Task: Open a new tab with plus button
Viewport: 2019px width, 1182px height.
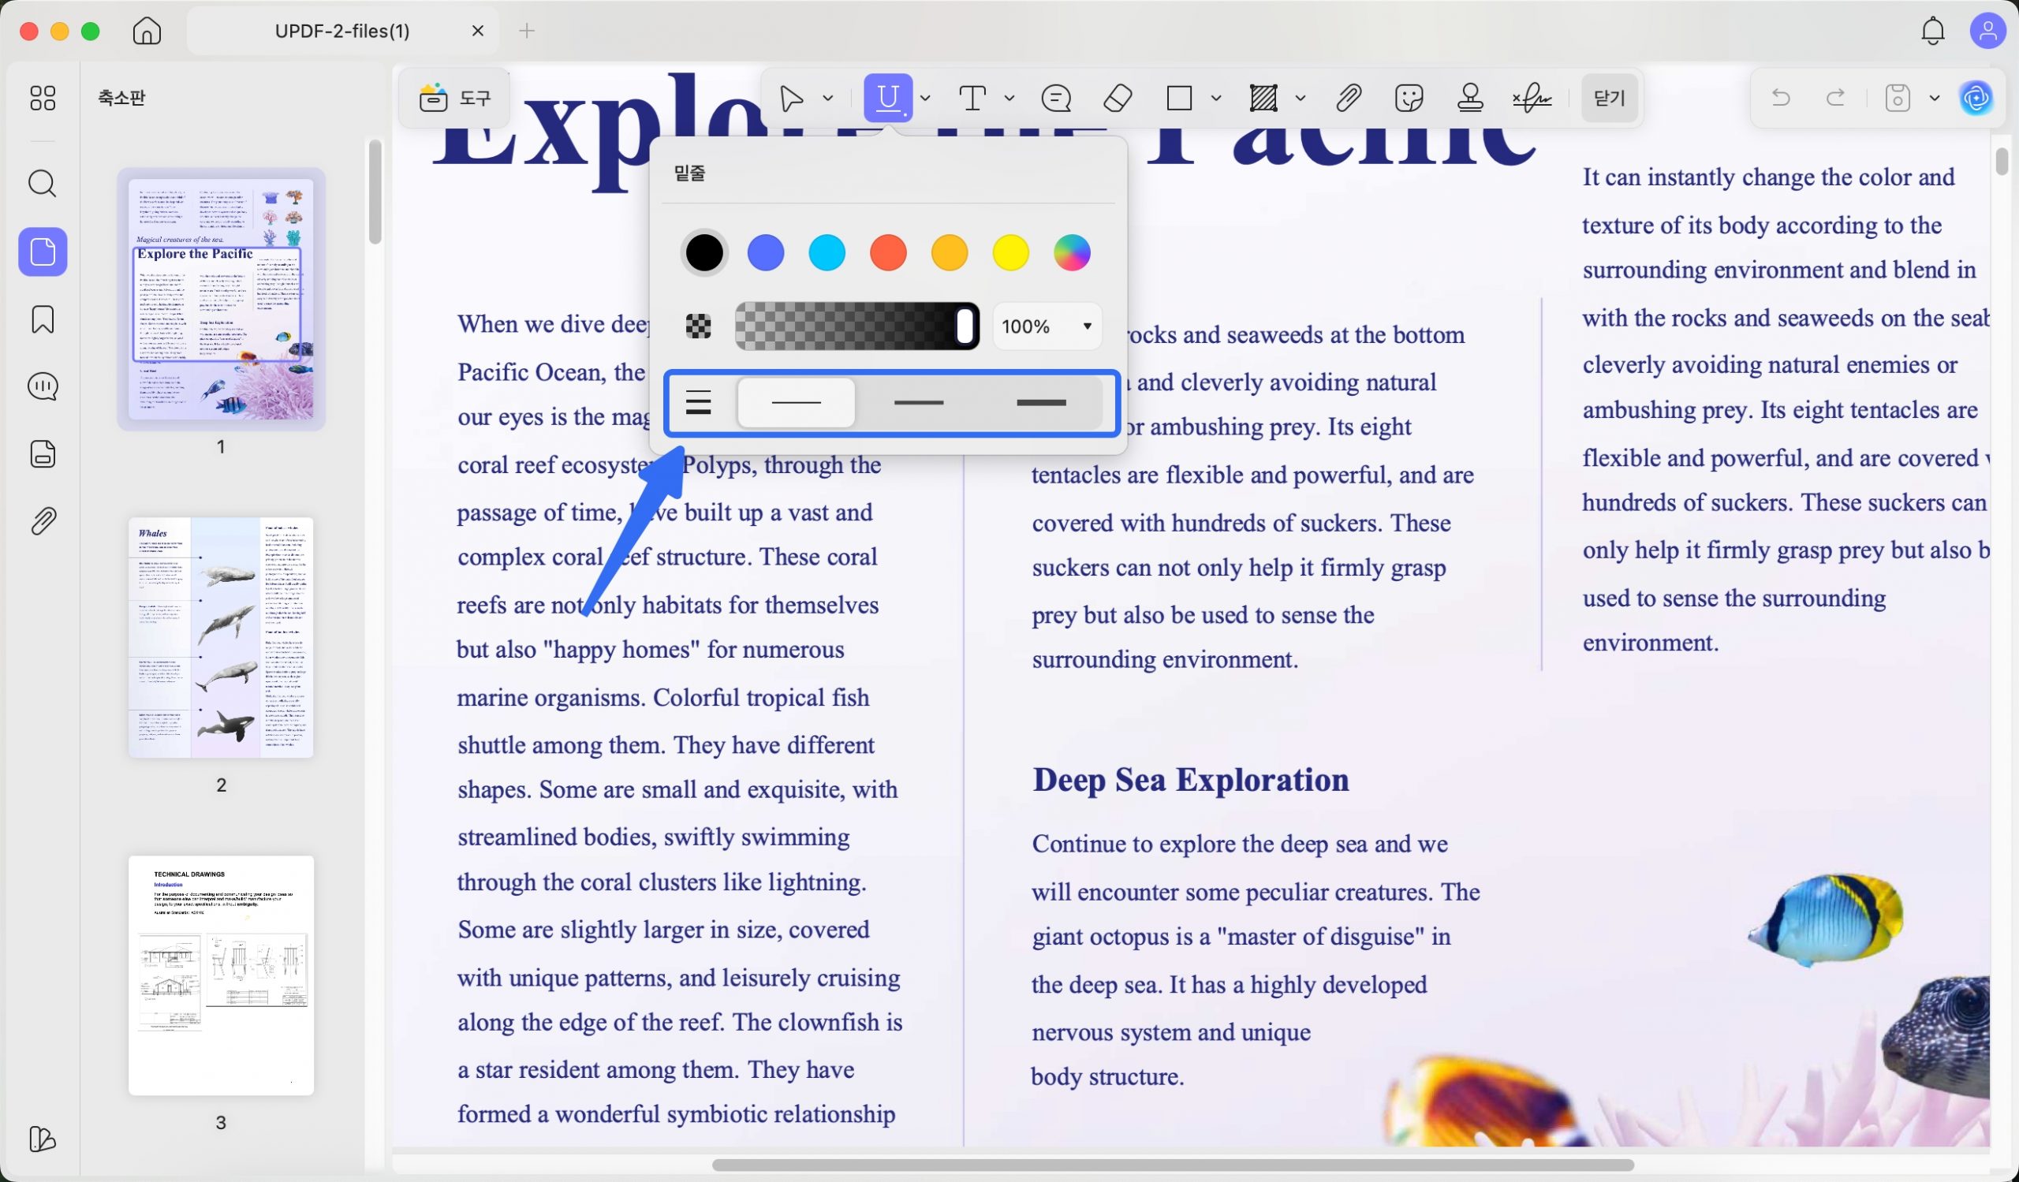Action: [526, 32]
